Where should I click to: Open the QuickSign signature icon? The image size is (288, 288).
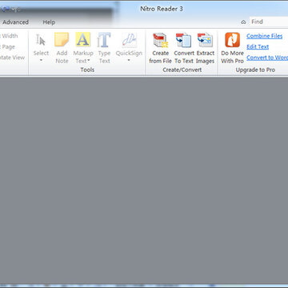coord(129,40)
